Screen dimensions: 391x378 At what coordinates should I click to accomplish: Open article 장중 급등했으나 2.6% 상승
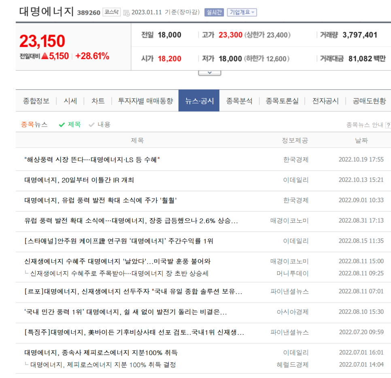[131, 221]
